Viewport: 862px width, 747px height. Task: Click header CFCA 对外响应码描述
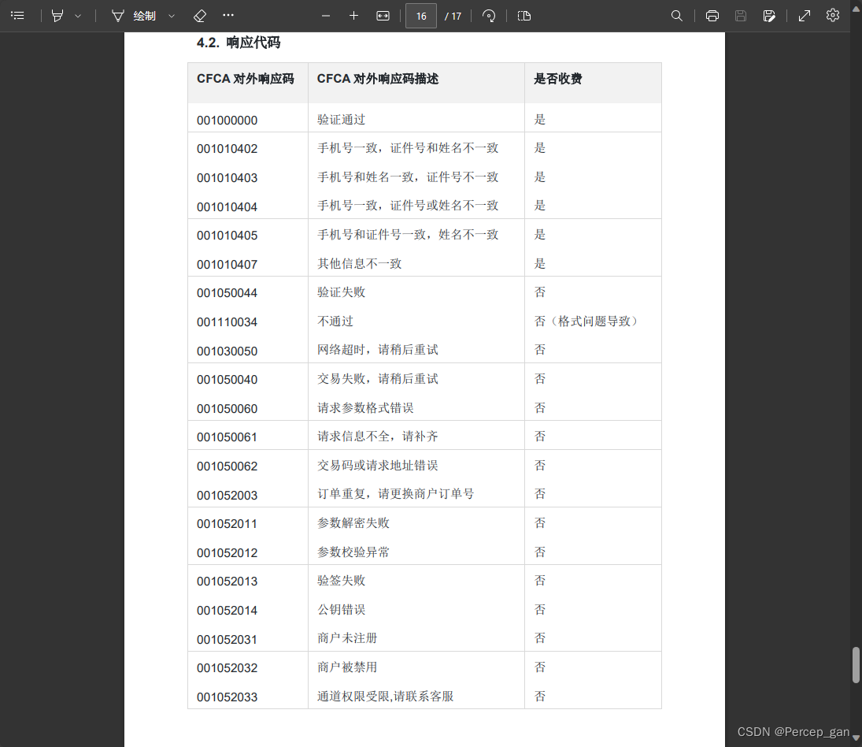(378, 79)
